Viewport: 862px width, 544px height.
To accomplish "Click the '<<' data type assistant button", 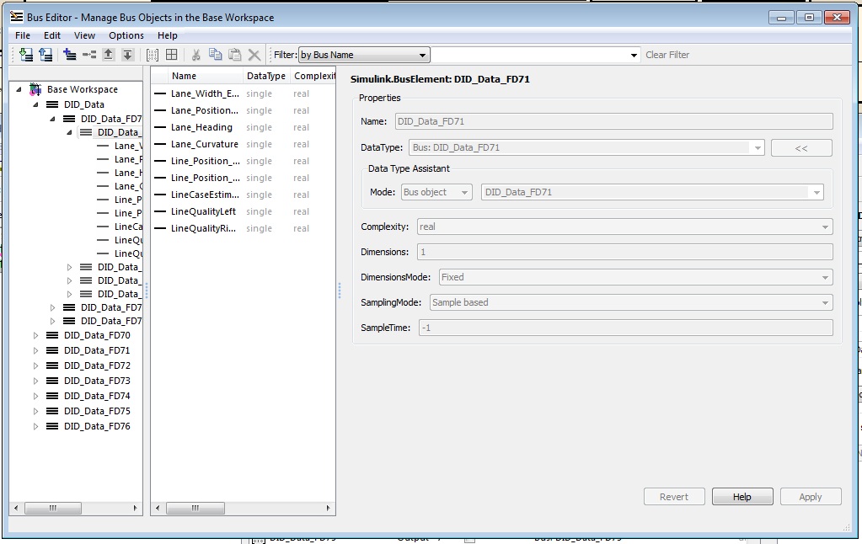I will (x=800, y=148).
